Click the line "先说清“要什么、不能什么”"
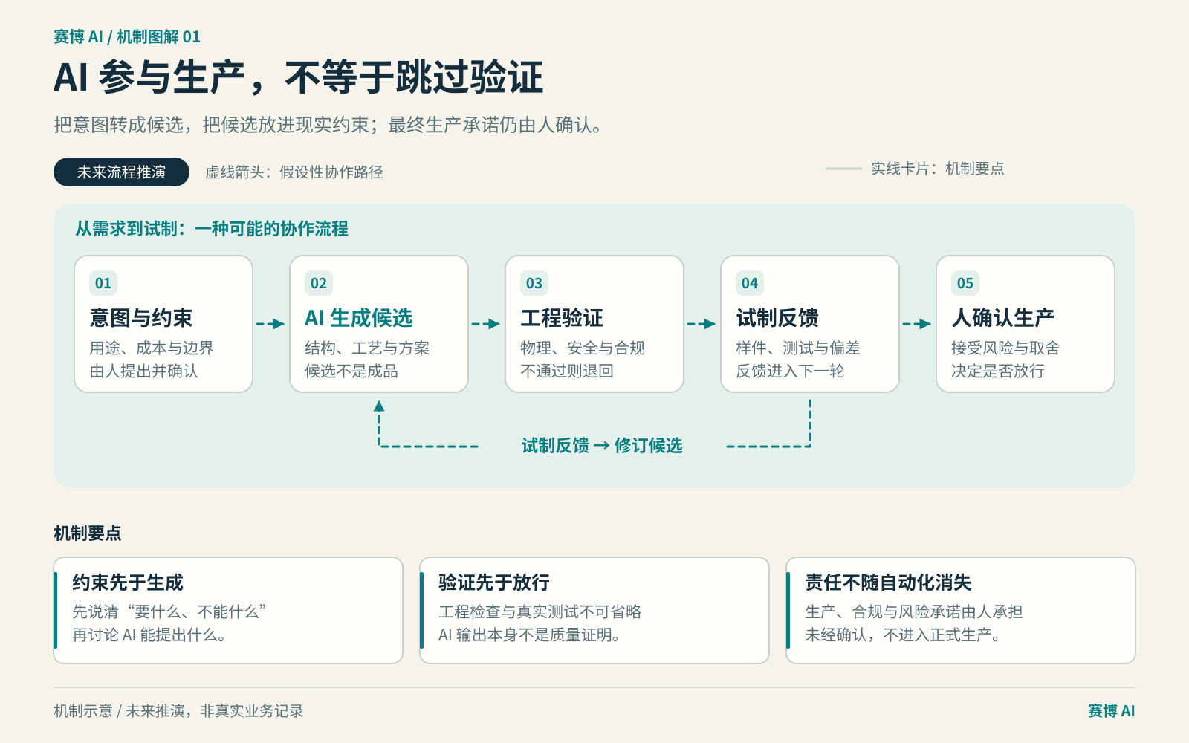This screenshot has width=1189, height=743. 169,611
